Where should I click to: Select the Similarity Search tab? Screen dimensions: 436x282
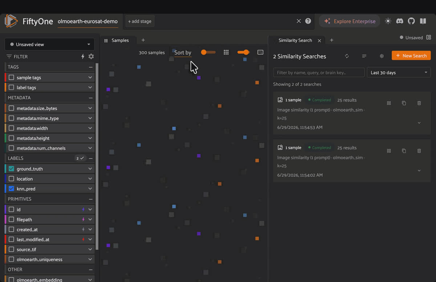[295, 40]
